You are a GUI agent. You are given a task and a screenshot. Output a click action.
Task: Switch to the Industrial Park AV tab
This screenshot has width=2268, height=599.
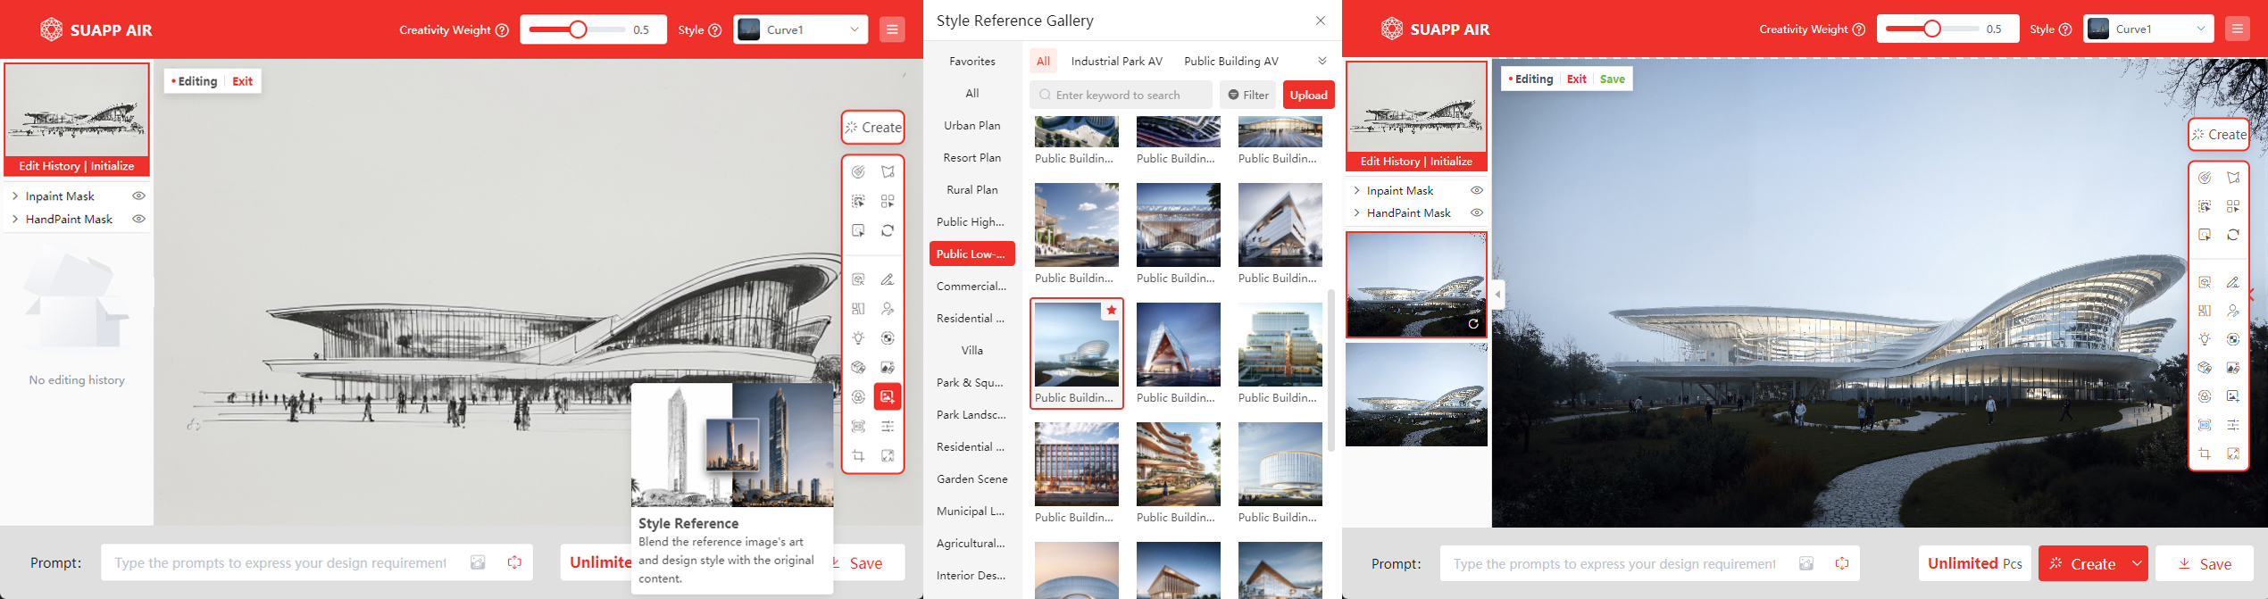click(1116, 61)
